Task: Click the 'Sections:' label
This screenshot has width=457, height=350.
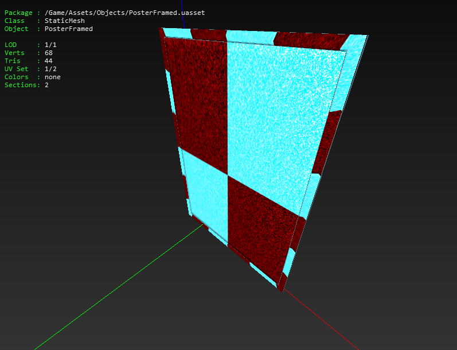Action: point(22,85)
